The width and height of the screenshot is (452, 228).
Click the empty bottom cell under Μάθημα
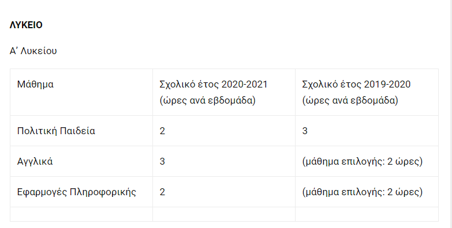click(x=81, y=214)
